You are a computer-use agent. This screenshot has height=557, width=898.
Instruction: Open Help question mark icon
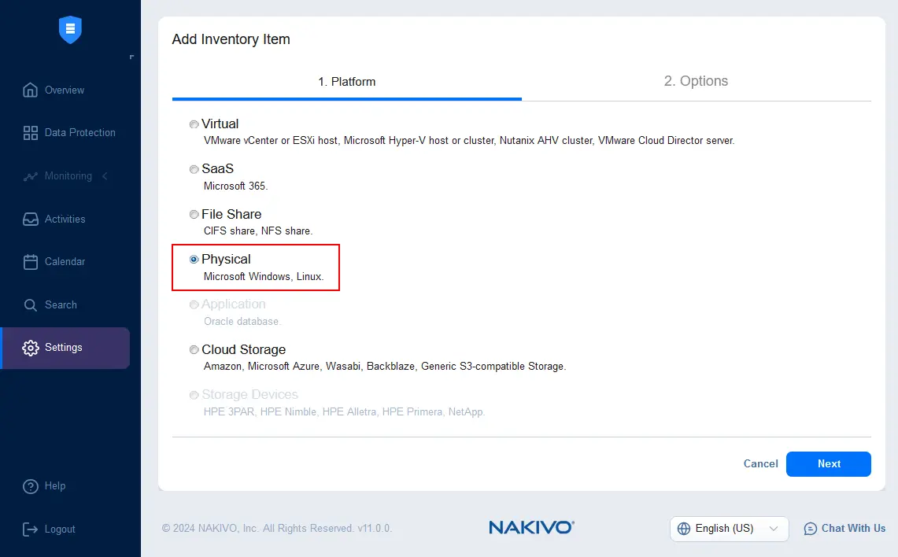point(31,486)
